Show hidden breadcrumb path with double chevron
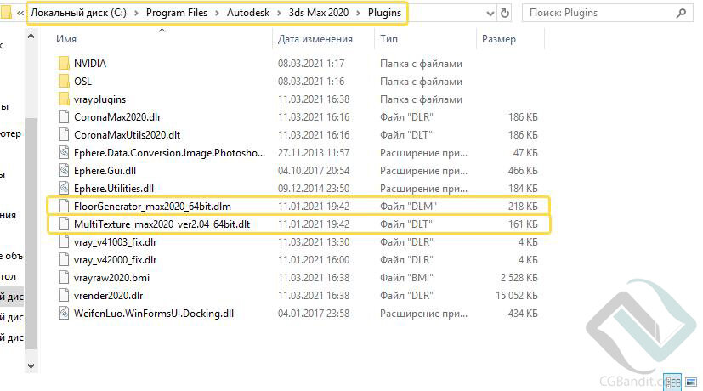Viewport: 703px width, 391px height. pos(20,13)
